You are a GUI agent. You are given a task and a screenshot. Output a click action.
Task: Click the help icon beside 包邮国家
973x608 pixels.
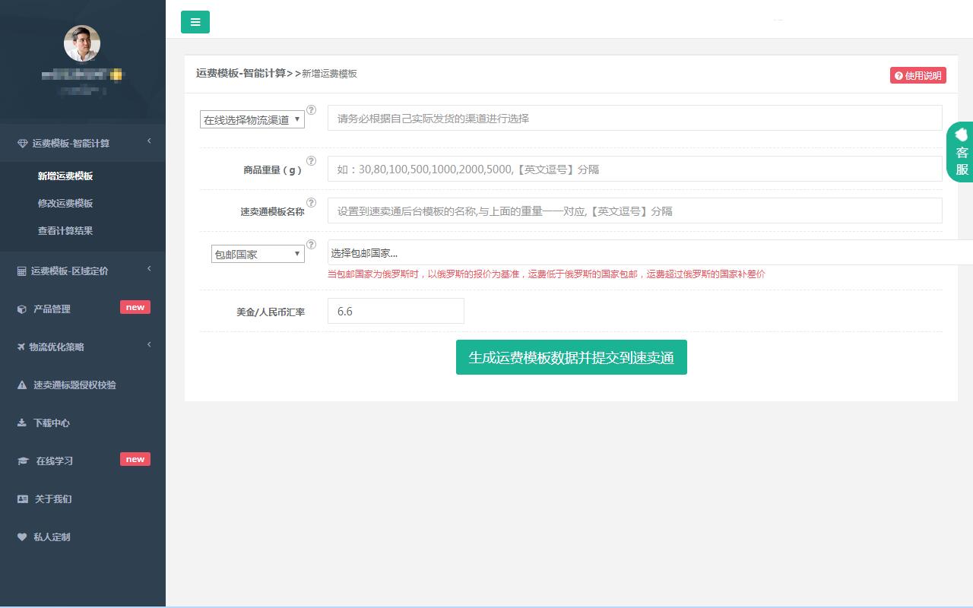pyautogui.click(x=311, y=245)
